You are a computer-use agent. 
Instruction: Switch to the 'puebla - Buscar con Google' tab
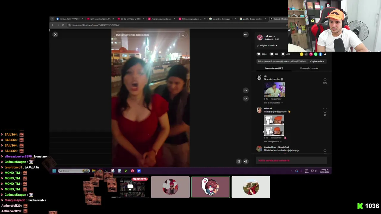253,19
